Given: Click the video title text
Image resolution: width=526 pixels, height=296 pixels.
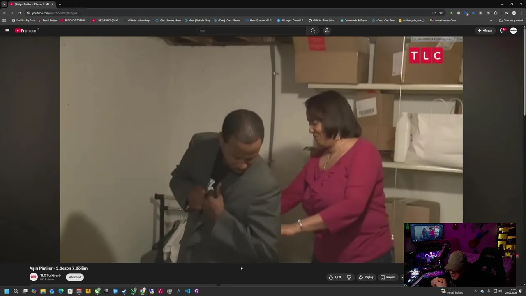Looking at the screenshot, I should click(x=58, y=268).
